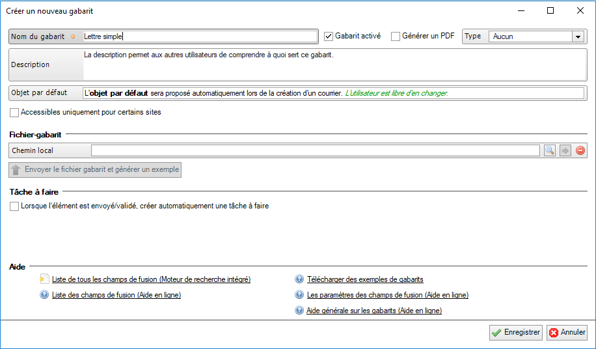Viewport: 596px width, 349px height.
Task: Enable the Générer un PDF checkbox
Action: click(396, 36)
